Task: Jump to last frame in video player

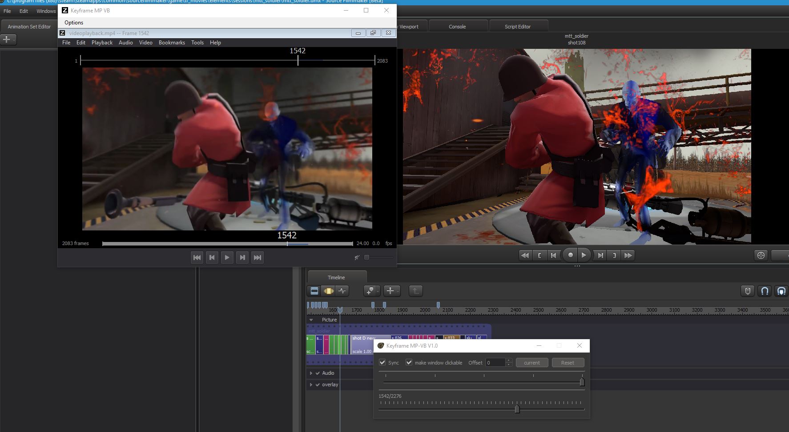Action: pos(257,257)
